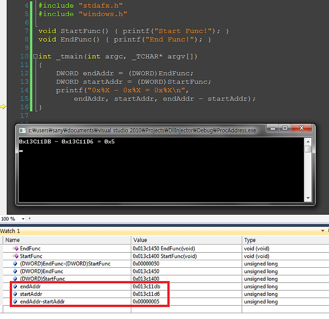The width and height of the screenshot is (329, 319).
Task: Click the (DWORD)EndFunc-(DWORD)StartFunc variable icon
Action: [x=15, y=264]
